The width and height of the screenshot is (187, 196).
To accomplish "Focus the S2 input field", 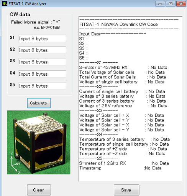I will coord(42,50).
